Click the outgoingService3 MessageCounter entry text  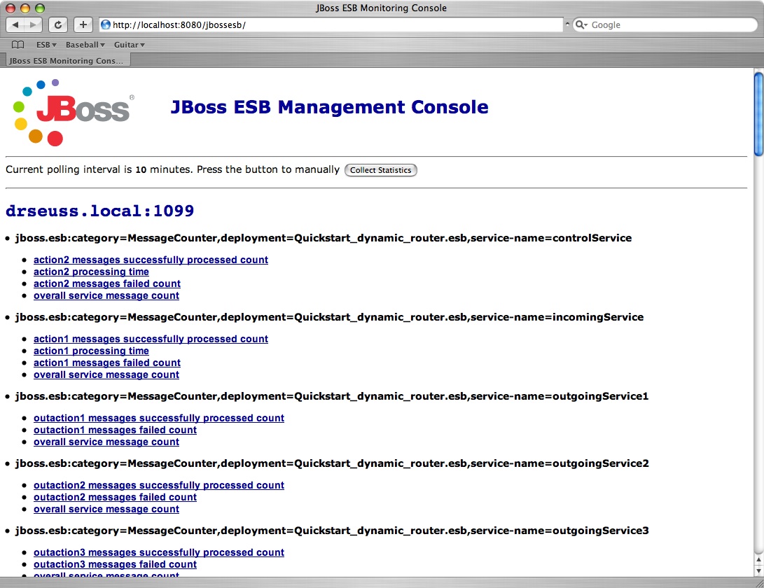coord(332,531)
